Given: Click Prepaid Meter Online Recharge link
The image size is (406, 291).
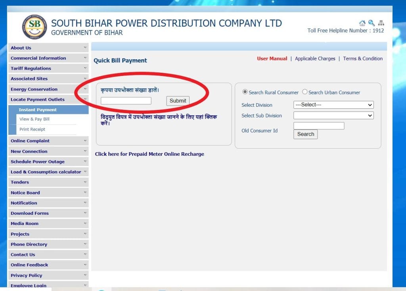Looking at the screenshot, I should (149, 154).
